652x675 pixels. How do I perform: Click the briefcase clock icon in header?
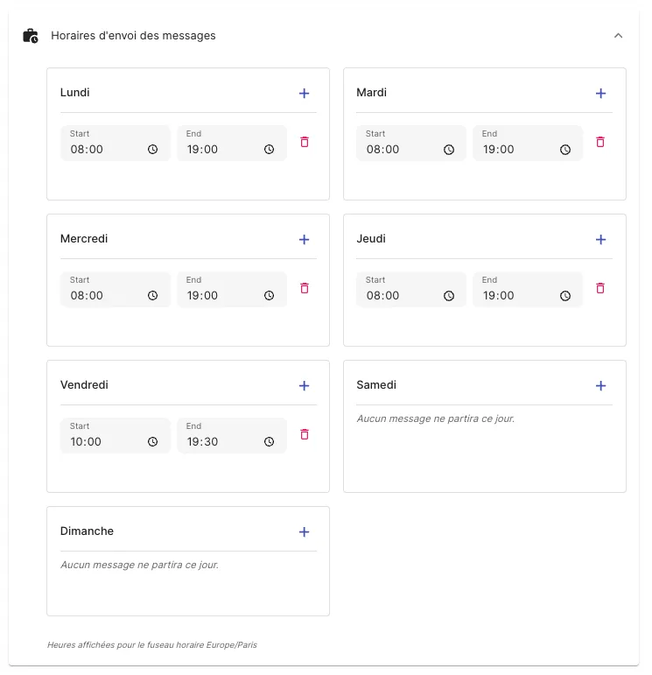[x=31, y=36]
